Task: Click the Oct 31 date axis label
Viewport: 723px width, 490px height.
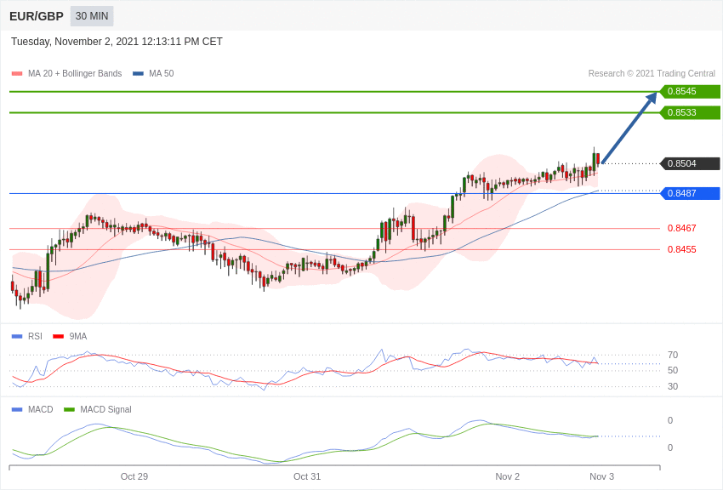Action: (x=307, y=476)
